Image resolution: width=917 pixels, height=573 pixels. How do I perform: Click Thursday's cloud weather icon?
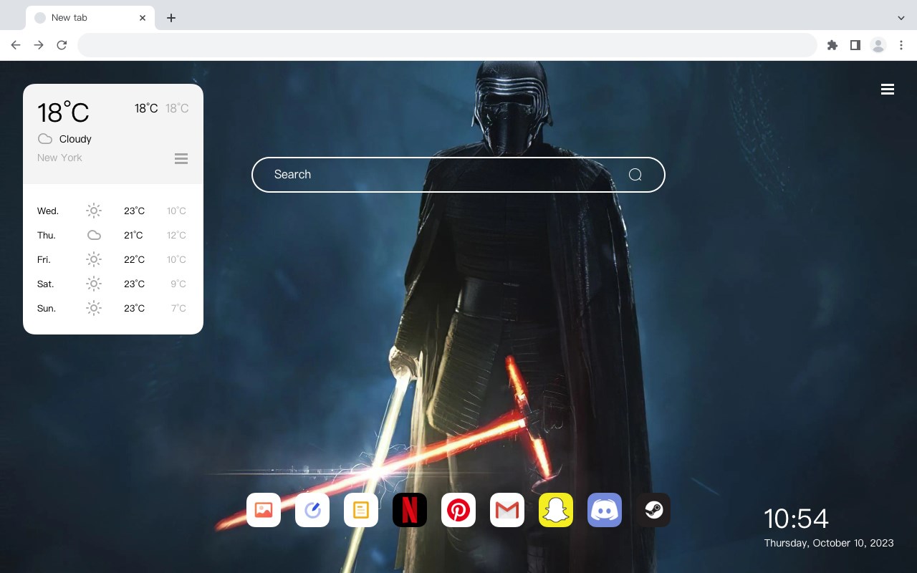(x=94, y=235)
